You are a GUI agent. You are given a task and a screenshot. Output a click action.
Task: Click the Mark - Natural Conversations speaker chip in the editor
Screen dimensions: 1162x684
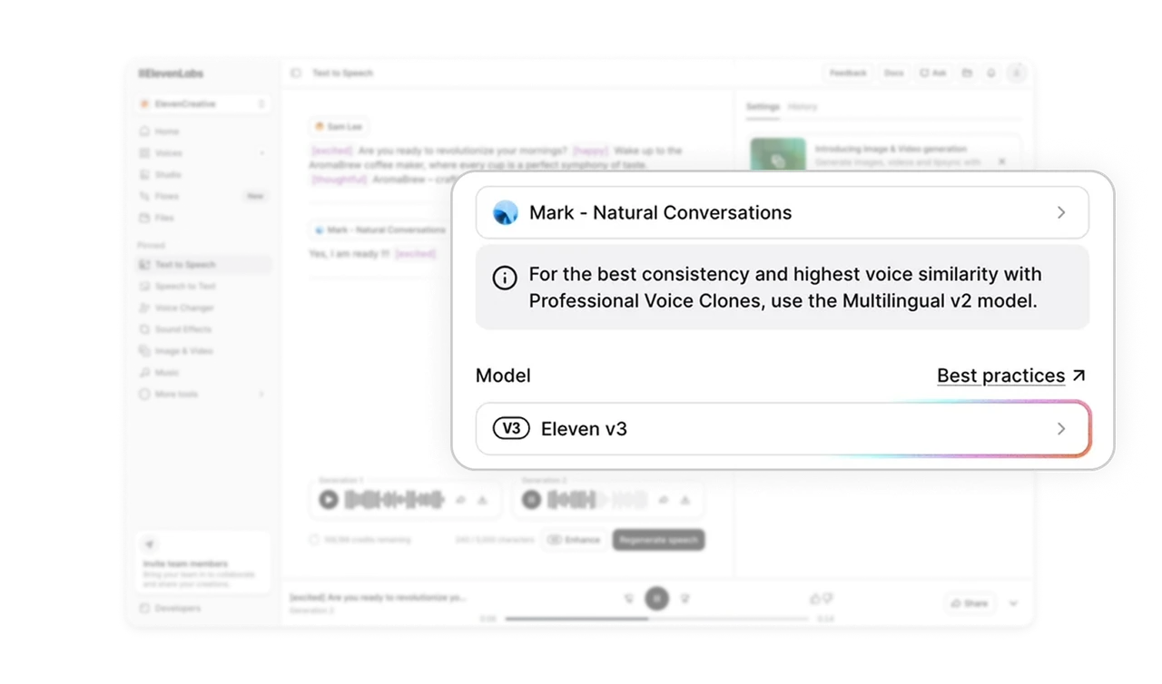[x=379, y=230]
